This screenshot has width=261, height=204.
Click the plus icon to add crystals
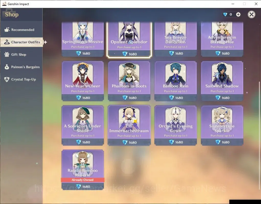(x=238, y=15)
